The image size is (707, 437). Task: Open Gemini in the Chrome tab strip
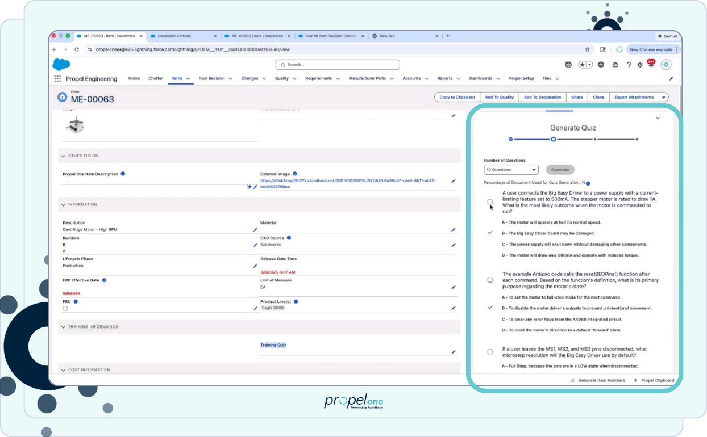coord(668,36)
